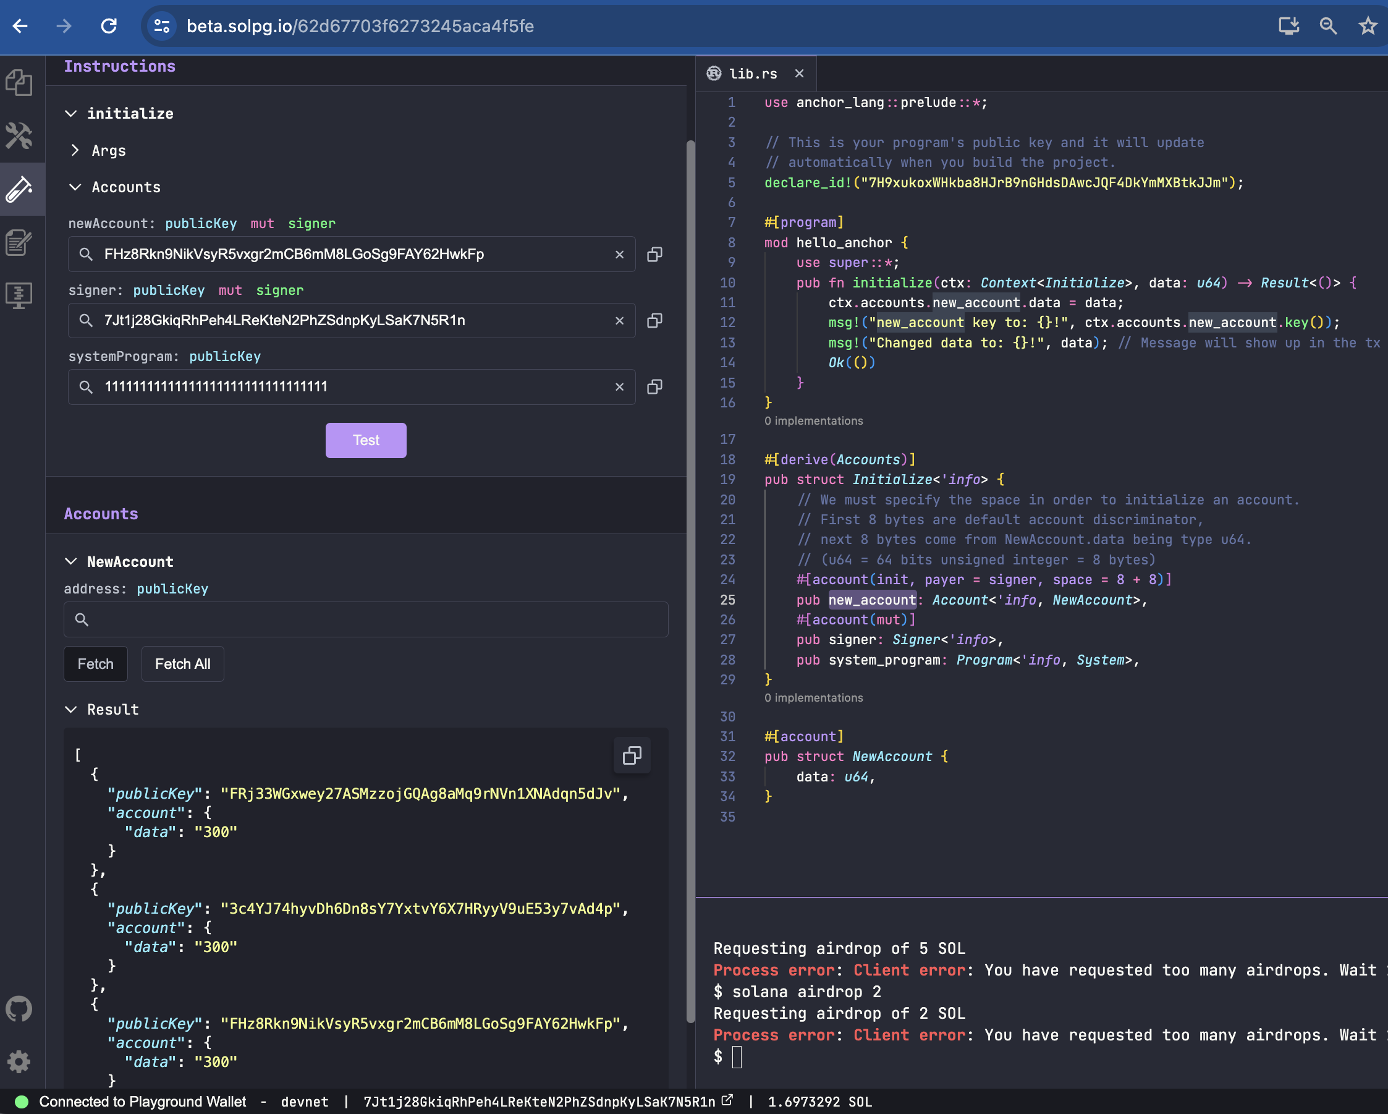
Task: Select the Test flask sidebar icon
Action: pos(19,189)
